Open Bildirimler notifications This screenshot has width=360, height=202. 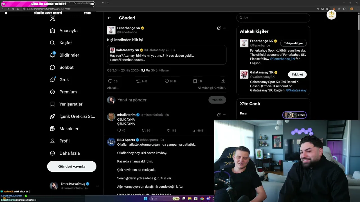point(64,55)
